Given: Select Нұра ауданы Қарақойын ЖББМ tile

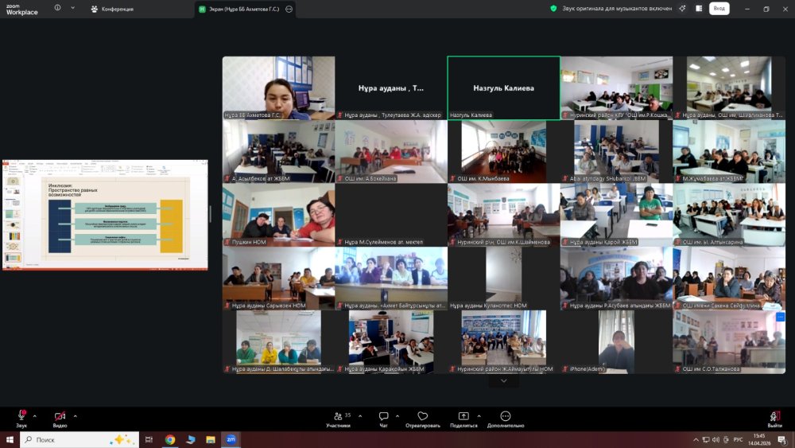Looking at the screenshot, I should coord(391,342).
